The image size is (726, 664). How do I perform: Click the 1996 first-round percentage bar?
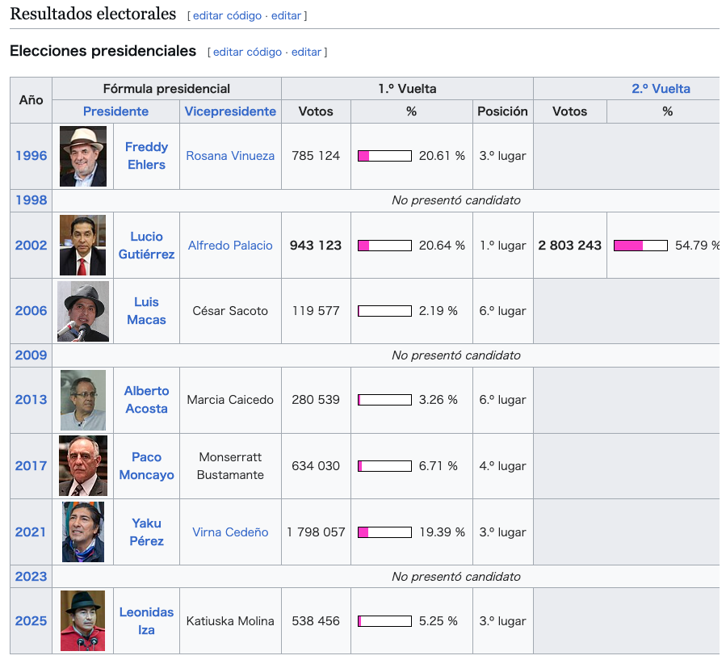(384, 156)
